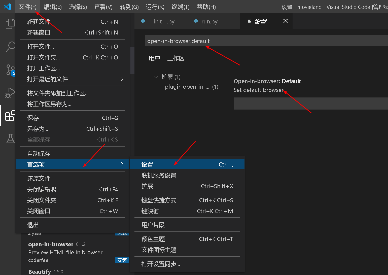
Task: Choose 退出 menu entry
Action: (73, 225)
